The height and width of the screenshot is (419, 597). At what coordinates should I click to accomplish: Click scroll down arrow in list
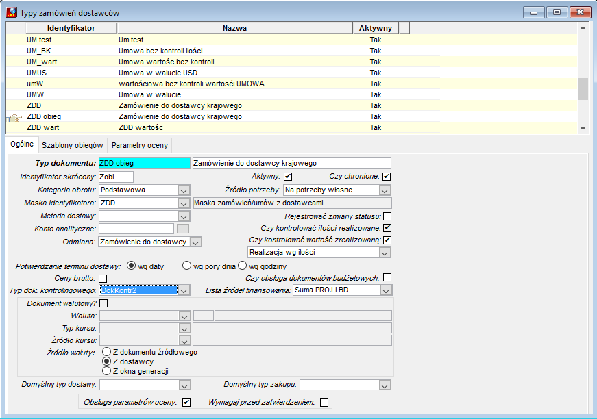(583, 128)
